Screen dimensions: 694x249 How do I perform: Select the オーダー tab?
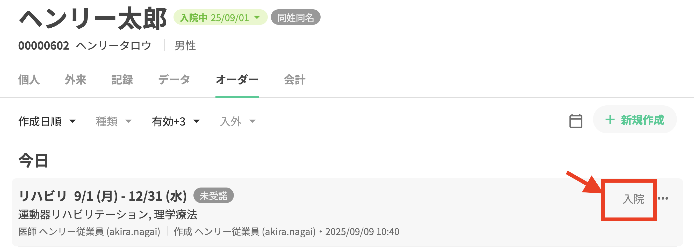point(237,80)
